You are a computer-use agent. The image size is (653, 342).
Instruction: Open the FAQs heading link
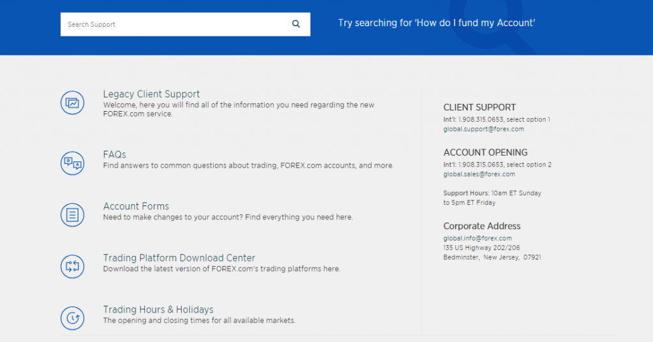point(115,154)
